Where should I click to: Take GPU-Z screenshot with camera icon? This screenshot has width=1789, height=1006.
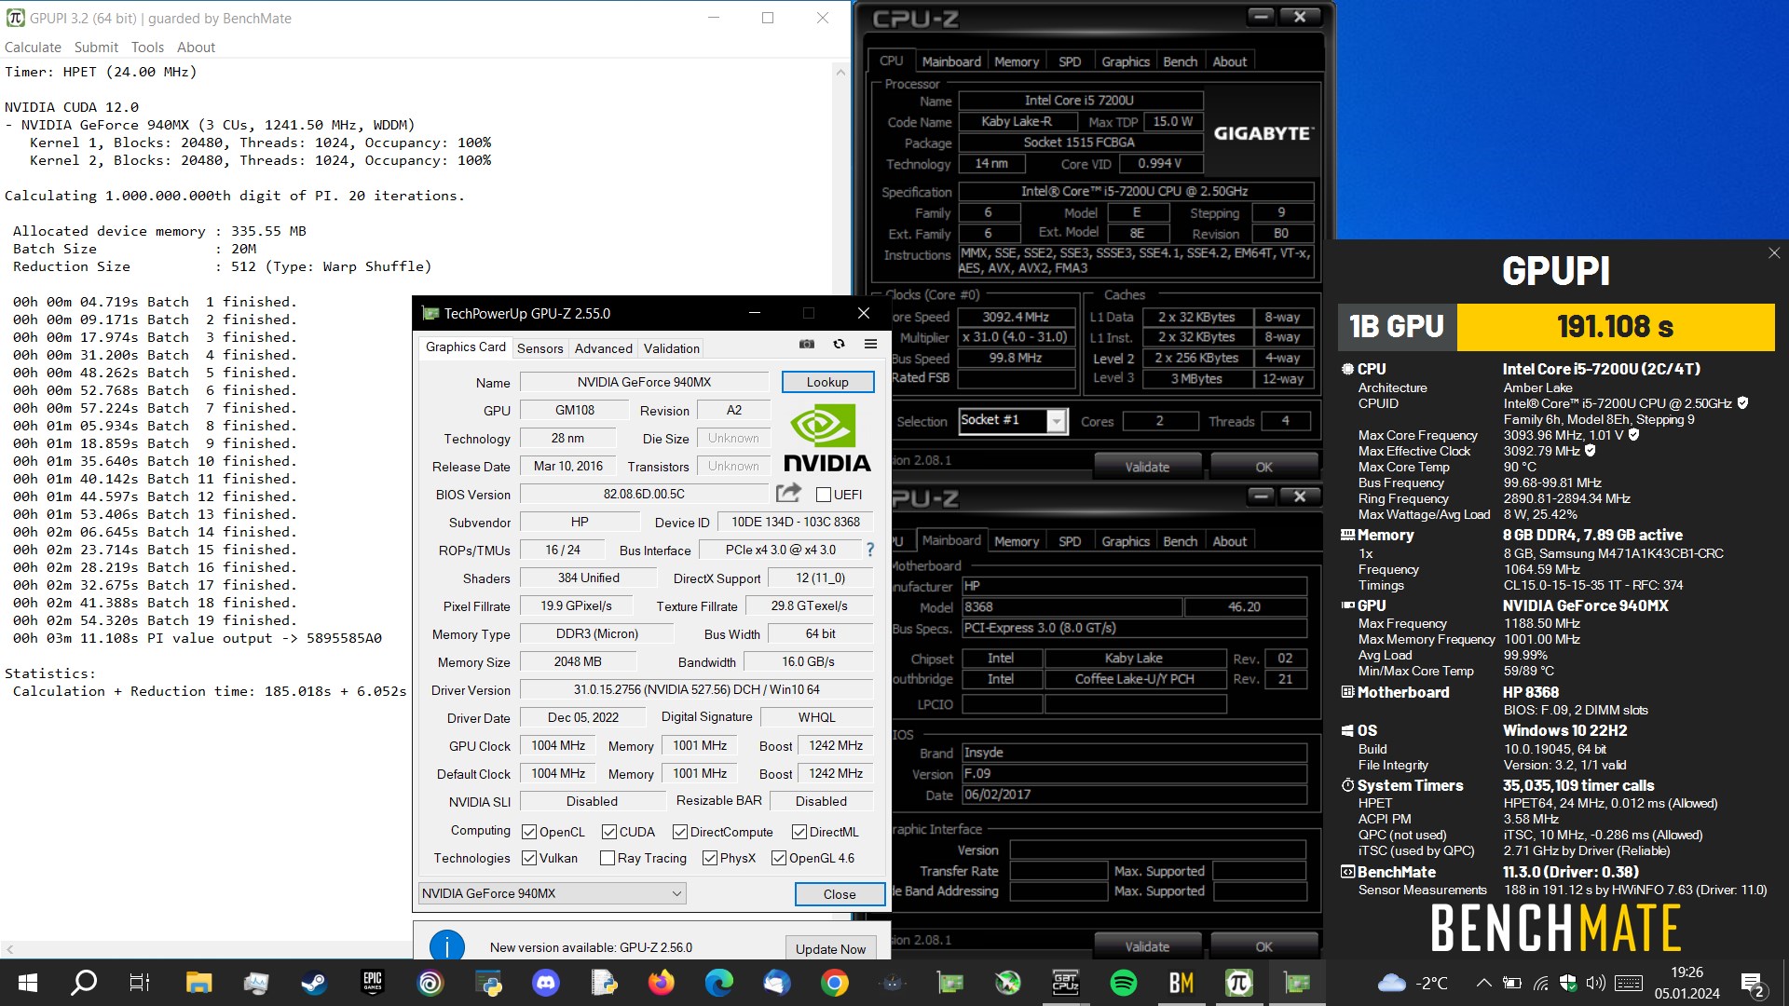[807, 345]
